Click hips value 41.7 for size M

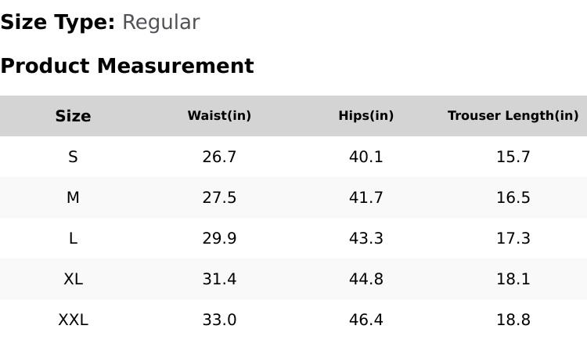pos(366,197)
